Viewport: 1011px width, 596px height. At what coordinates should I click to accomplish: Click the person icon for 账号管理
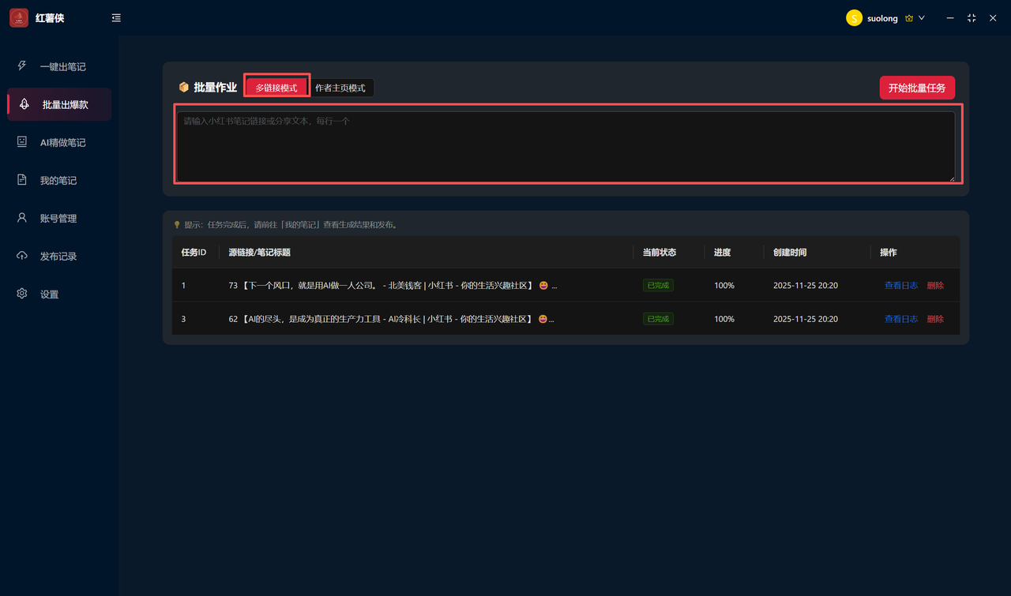22,218
